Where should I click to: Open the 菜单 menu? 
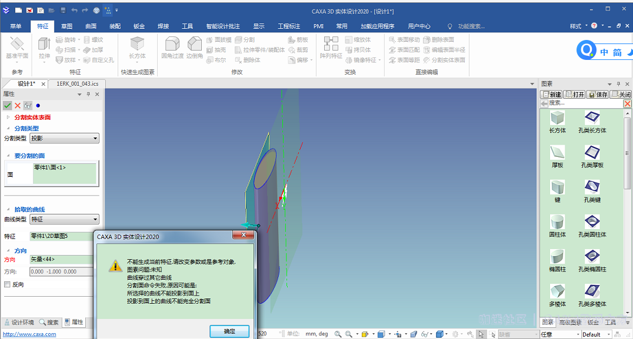16,26
